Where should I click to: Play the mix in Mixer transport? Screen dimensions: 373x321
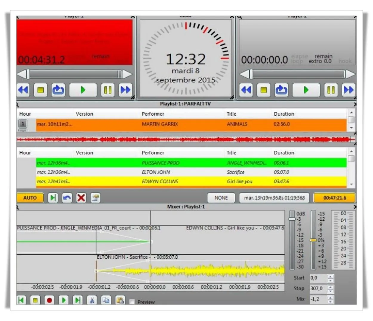pos(63,300)
